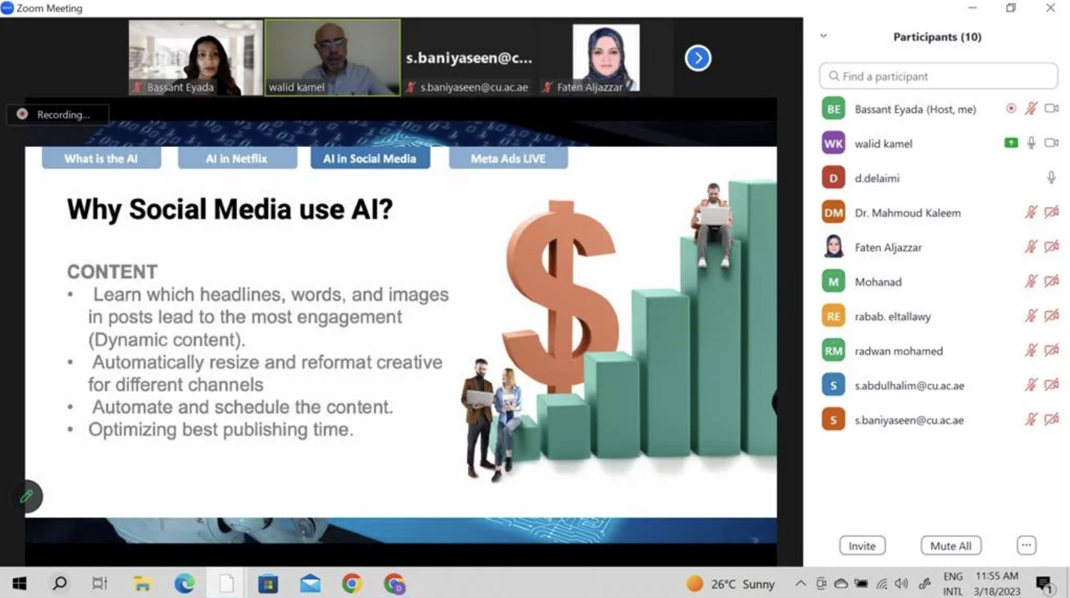Toggle walid kamel's microphone icon

[x=1031, y=143]
